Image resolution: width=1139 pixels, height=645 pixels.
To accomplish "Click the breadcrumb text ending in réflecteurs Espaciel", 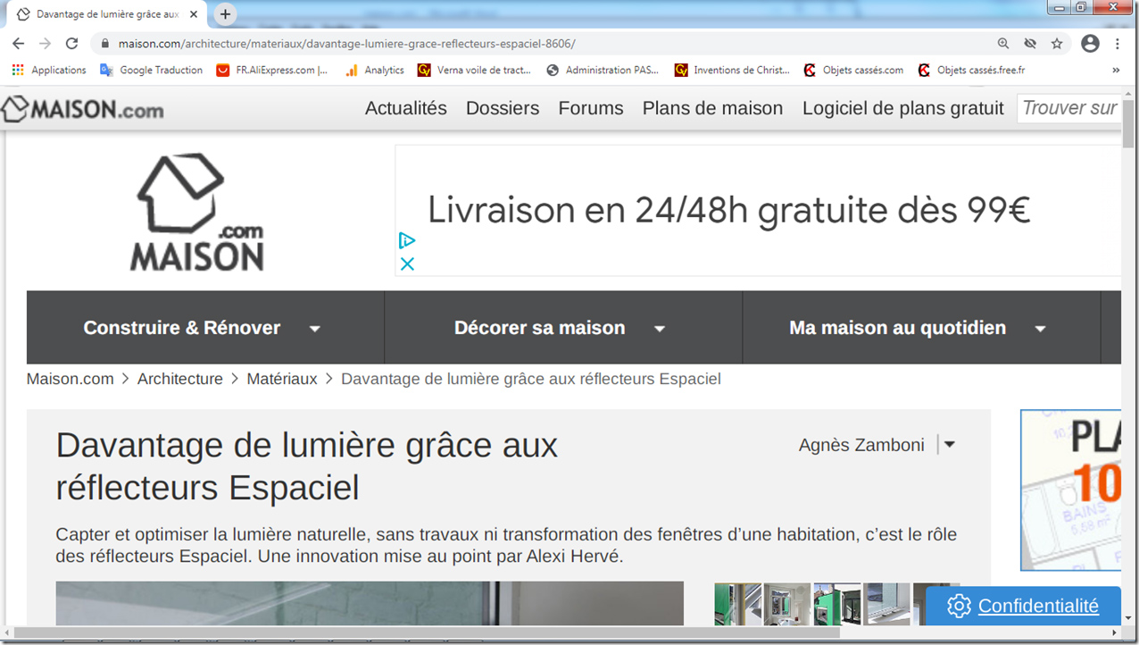I will (531, 379).
